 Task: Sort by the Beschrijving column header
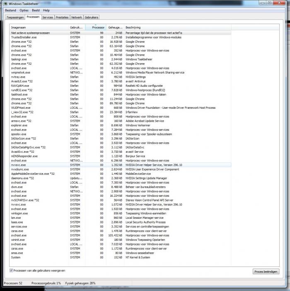click(x=178, y=27)
